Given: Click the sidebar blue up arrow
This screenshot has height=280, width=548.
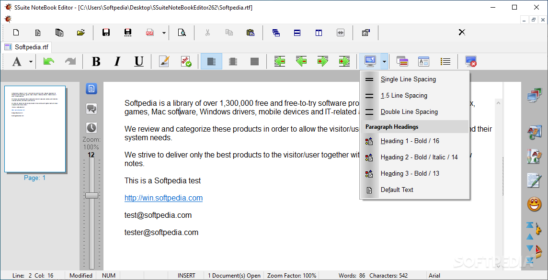Looking at the screenshot, I should coord(530,236).
